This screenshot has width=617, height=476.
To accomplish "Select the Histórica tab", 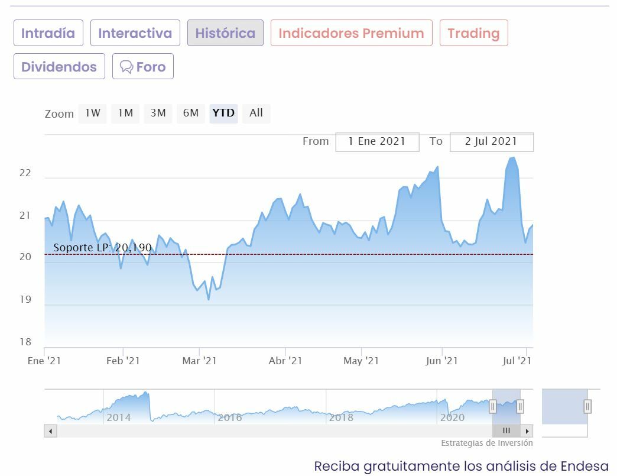I will point(225,33).
